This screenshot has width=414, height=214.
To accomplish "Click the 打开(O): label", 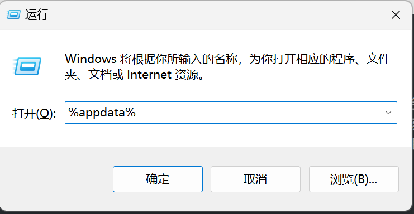I will click(34, 114).
